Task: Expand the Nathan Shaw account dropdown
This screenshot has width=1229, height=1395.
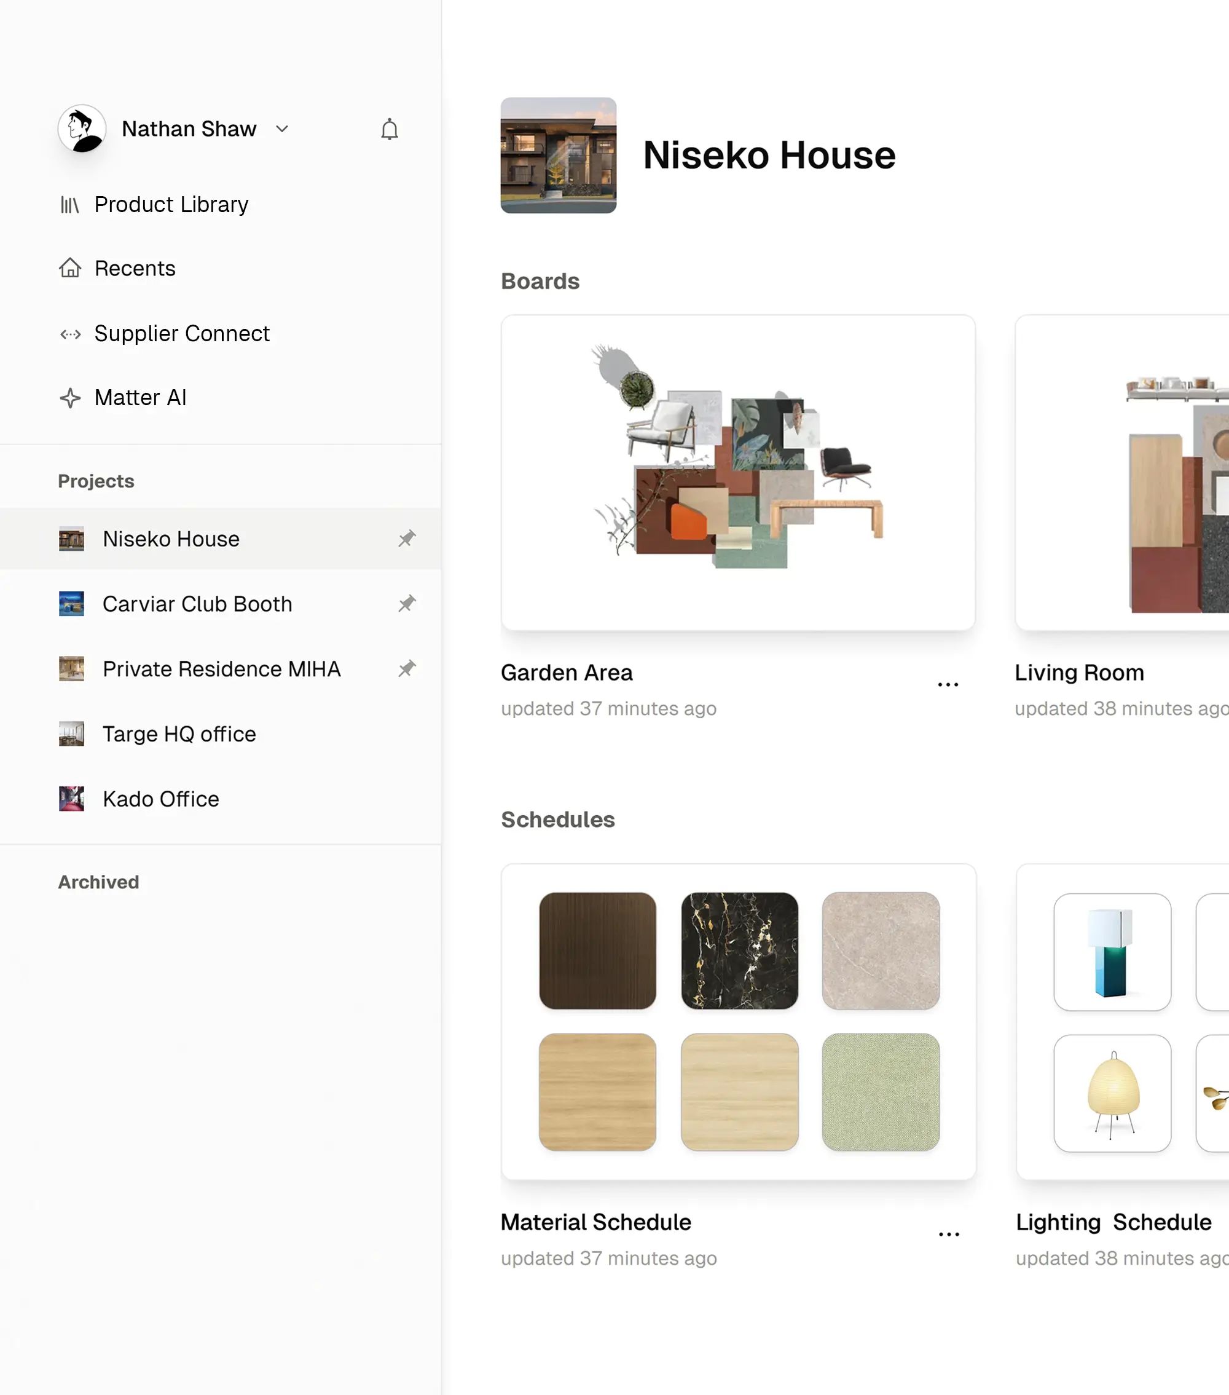Action: [282, 129]
